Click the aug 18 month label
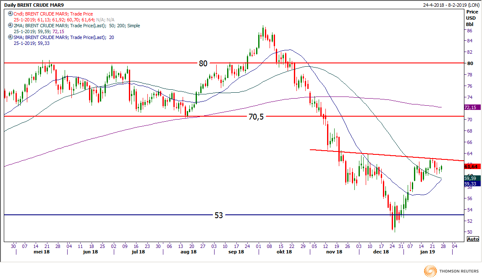 click(x=189, y=252)
